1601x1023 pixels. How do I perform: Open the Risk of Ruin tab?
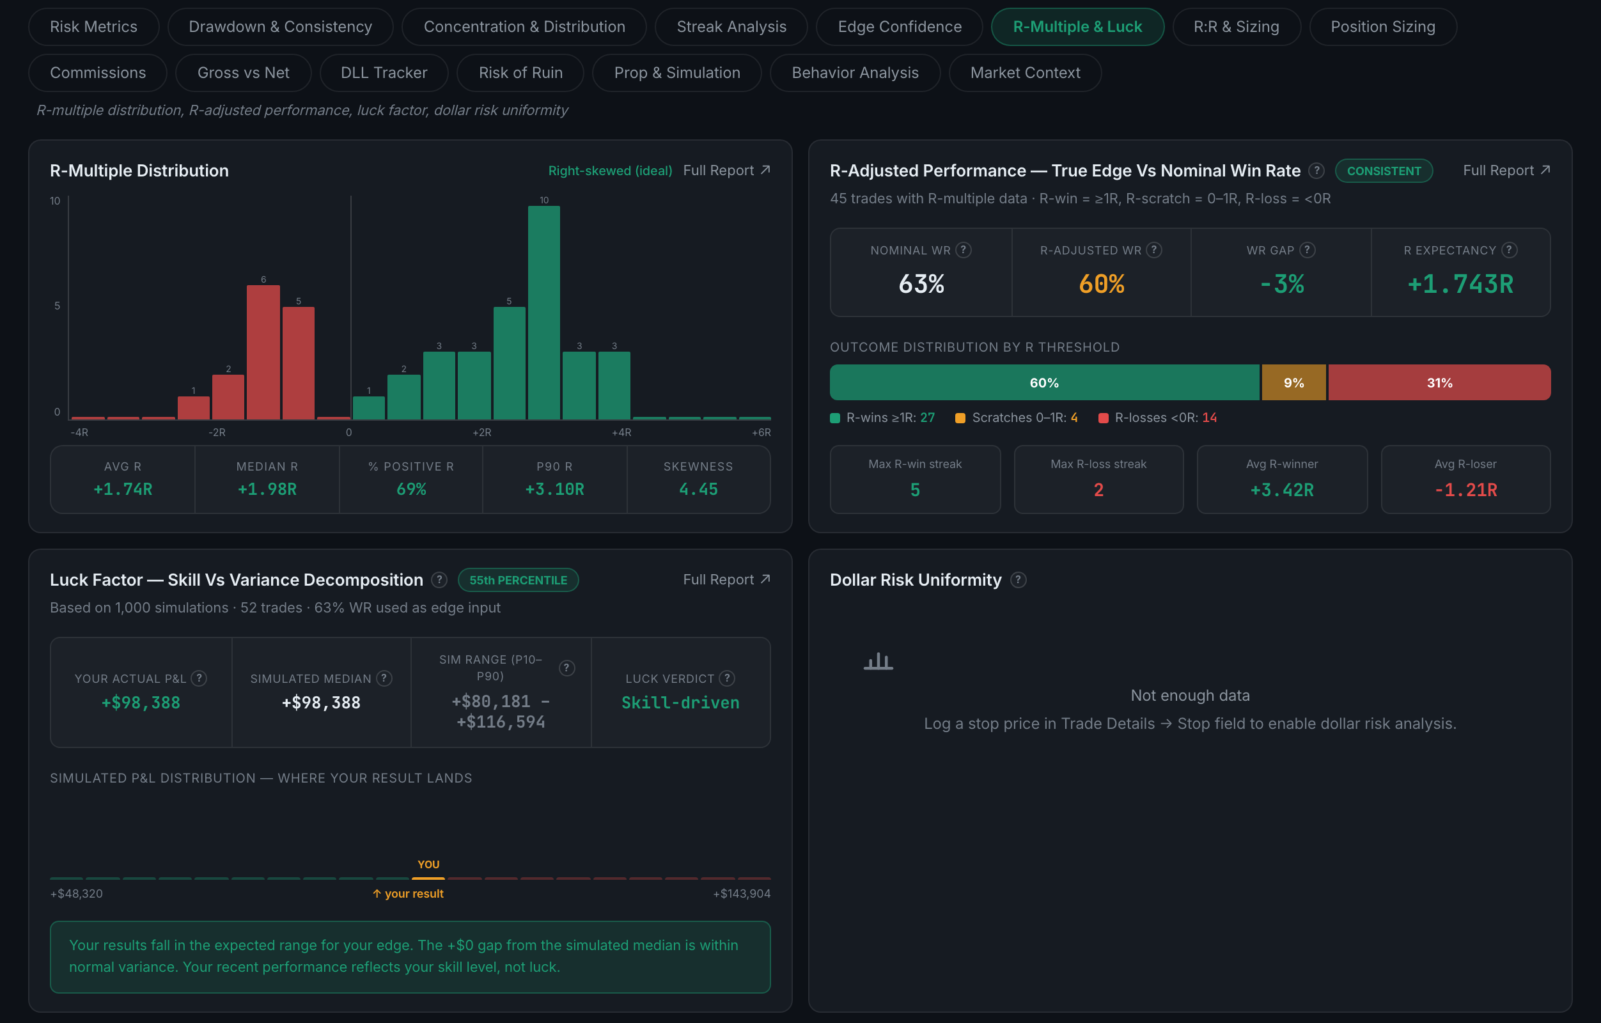(x=520, y=72)
